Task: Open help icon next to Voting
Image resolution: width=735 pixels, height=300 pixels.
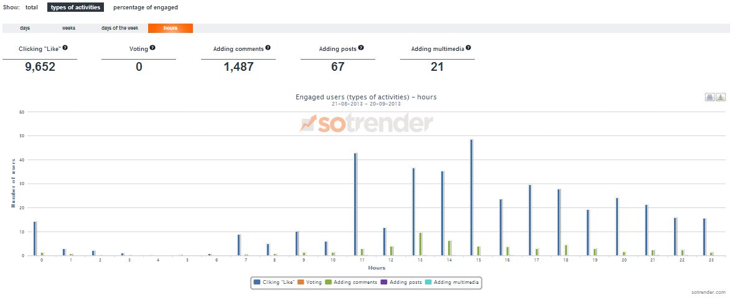Action: pos(152,47)
